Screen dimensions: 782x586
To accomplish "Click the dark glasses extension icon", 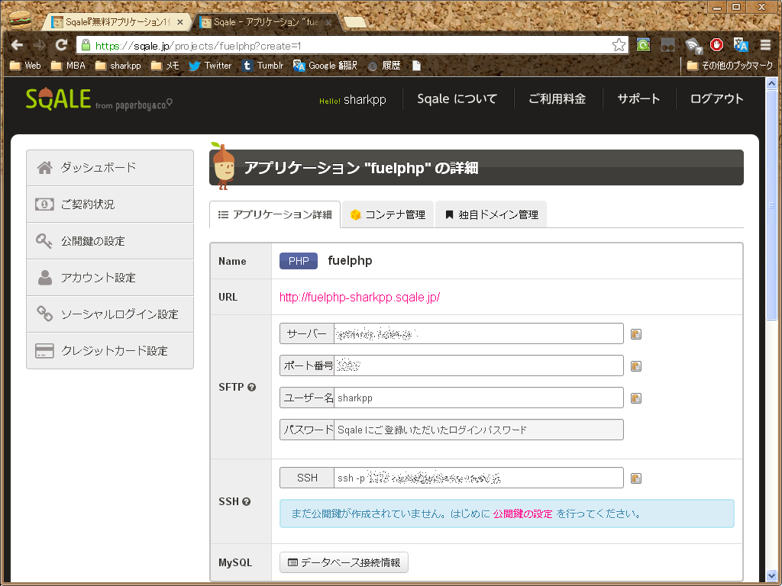I will click(x=667, y=45).
